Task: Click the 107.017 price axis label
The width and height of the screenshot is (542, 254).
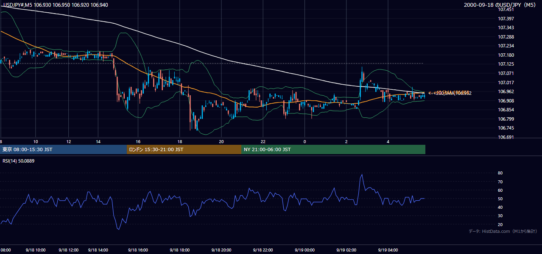Action: tap(506, 83)
